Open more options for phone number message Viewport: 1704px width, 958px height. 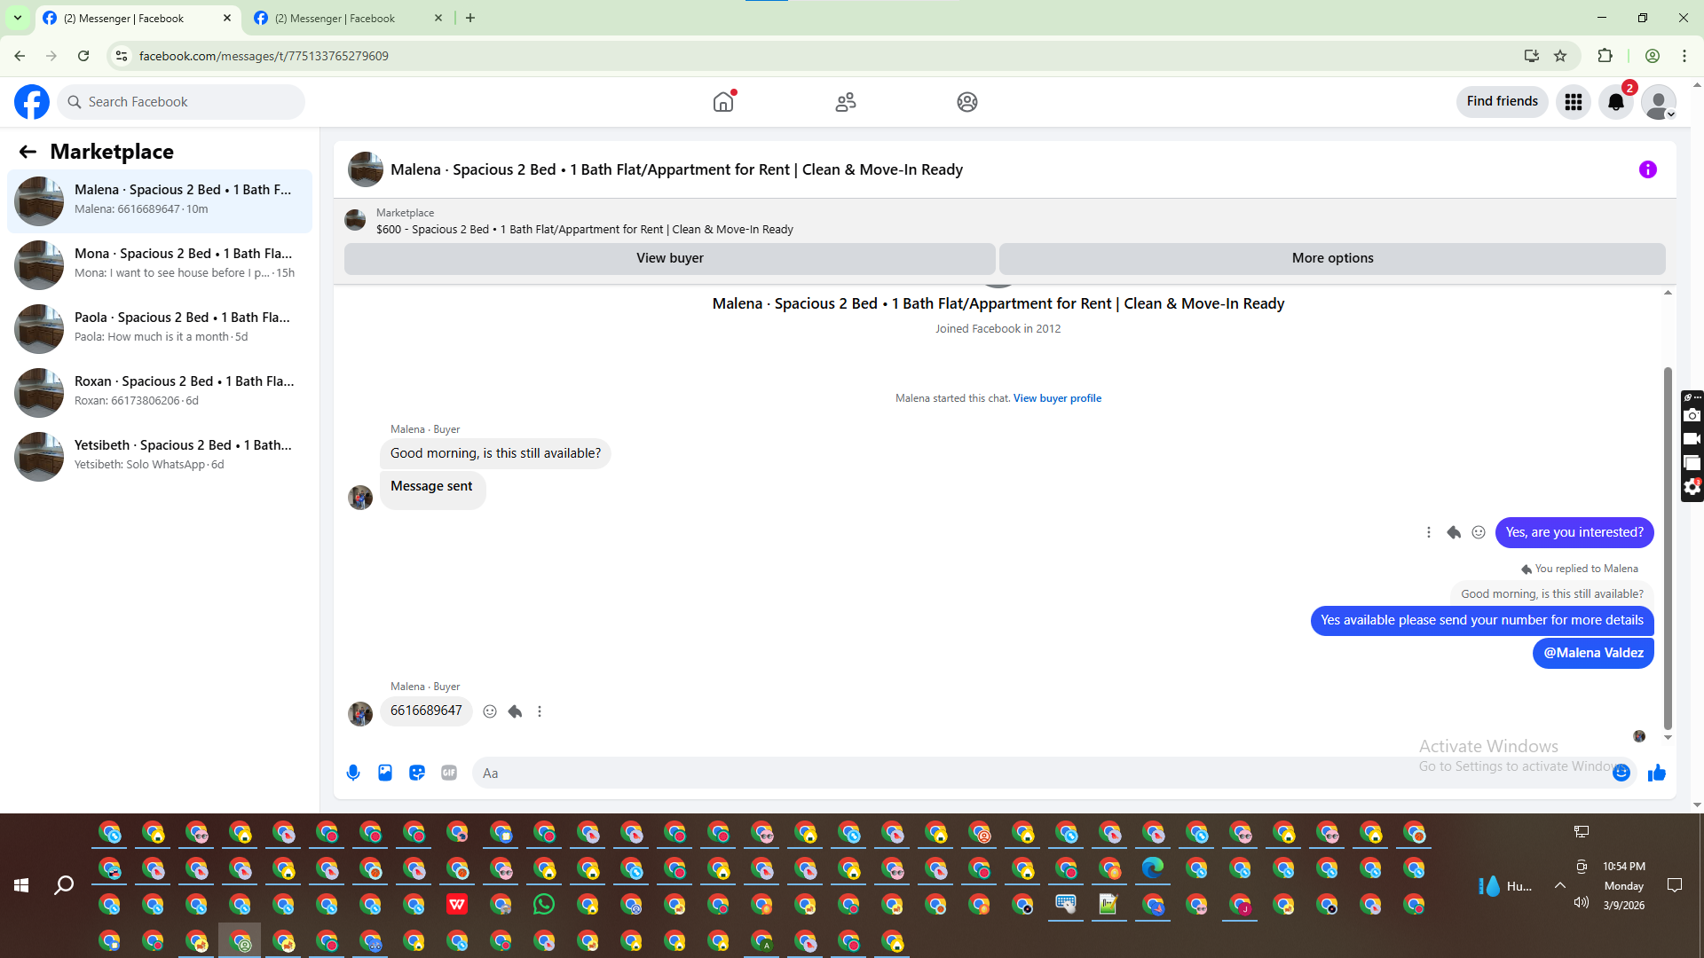540,711
